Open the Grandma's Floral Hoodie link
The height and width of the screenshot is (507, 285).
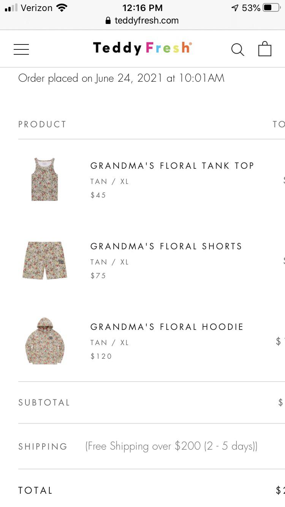click(x=167, y=327)
